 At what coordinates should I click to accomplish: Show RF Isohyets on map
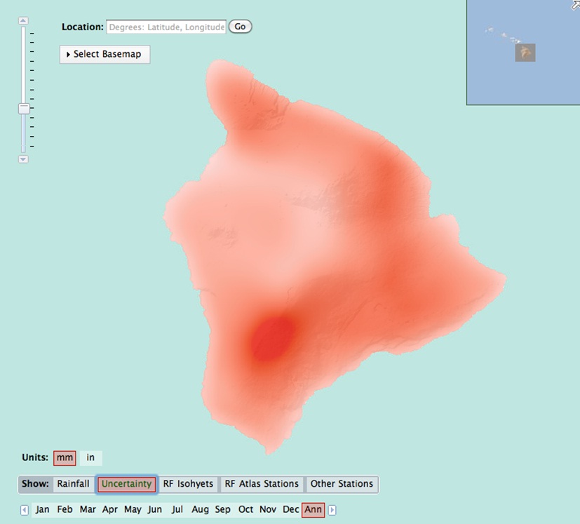click(x=188, y=484)
